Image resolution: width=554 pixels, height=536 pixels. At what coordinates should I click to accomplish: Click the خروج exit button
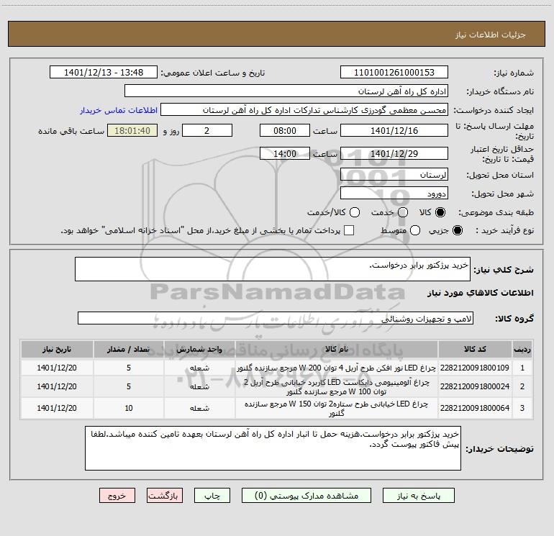(117, 496)
